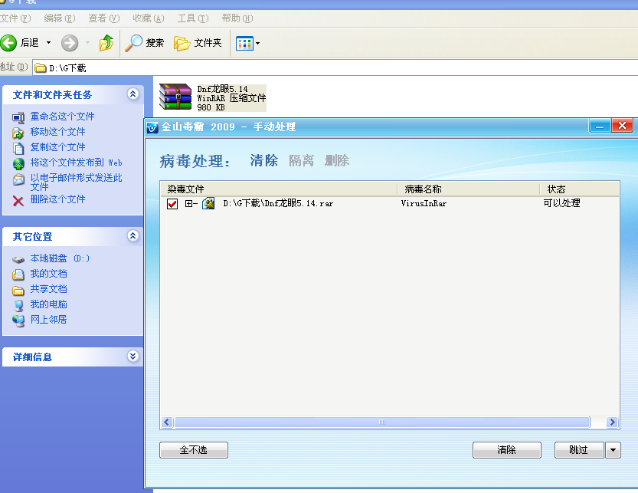Click the 病毒名称 column header
Screen dimensions: 638x493
469,189
